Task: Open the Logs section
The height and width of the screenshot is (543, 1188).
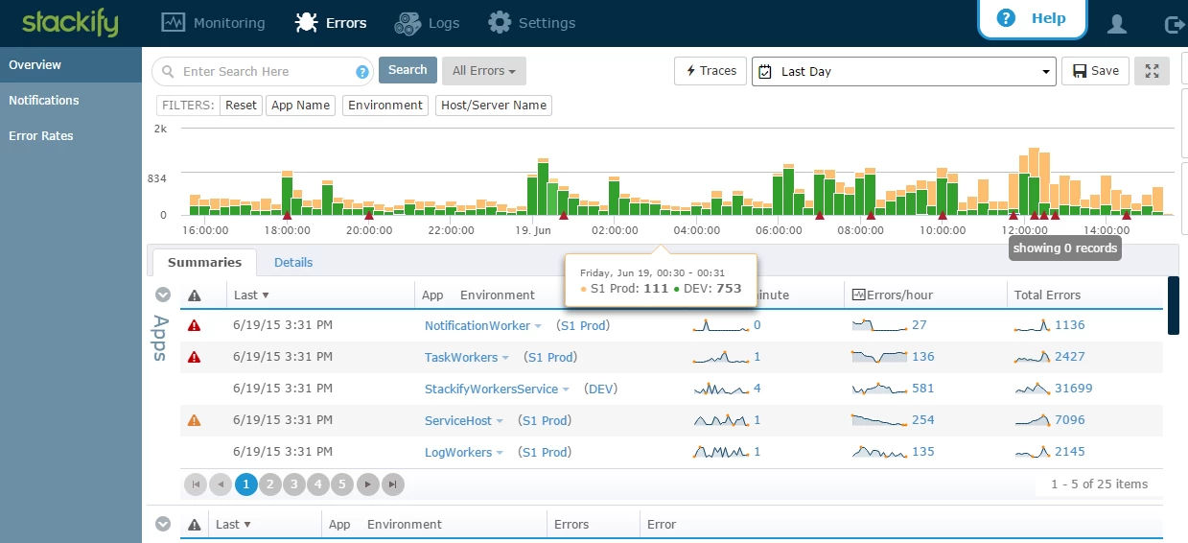Action: [x=427, y=22]
